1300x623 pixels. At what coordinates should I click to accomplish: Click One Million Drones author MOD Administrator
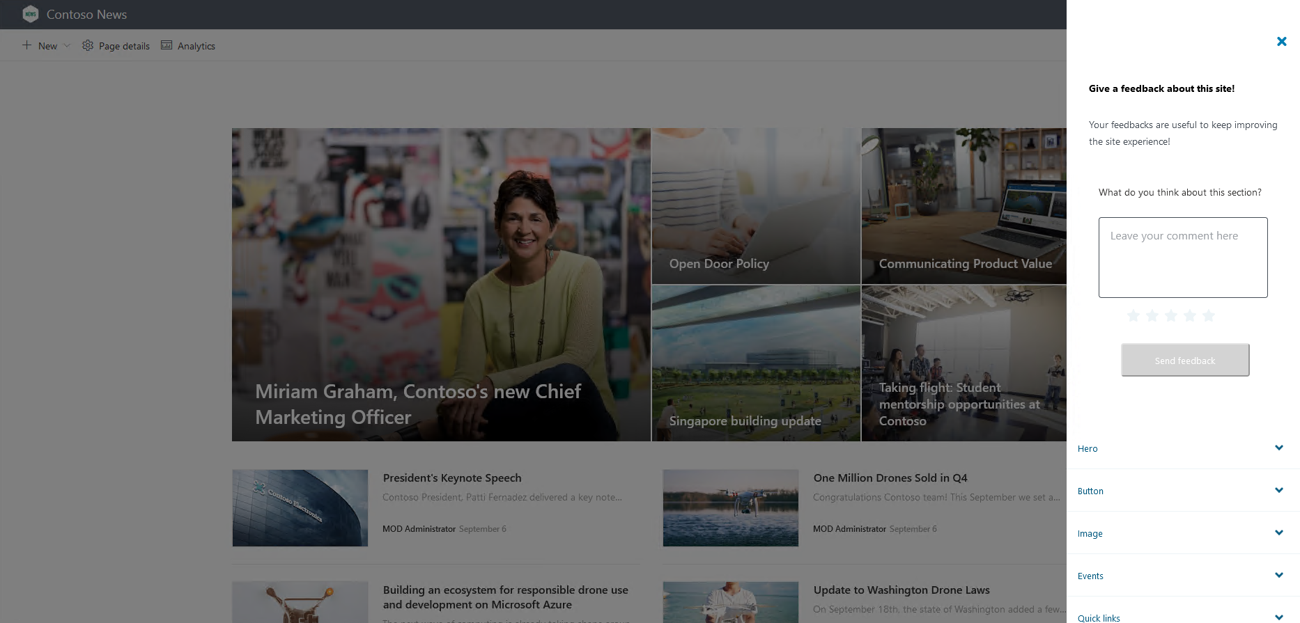[x=849, y=529]
